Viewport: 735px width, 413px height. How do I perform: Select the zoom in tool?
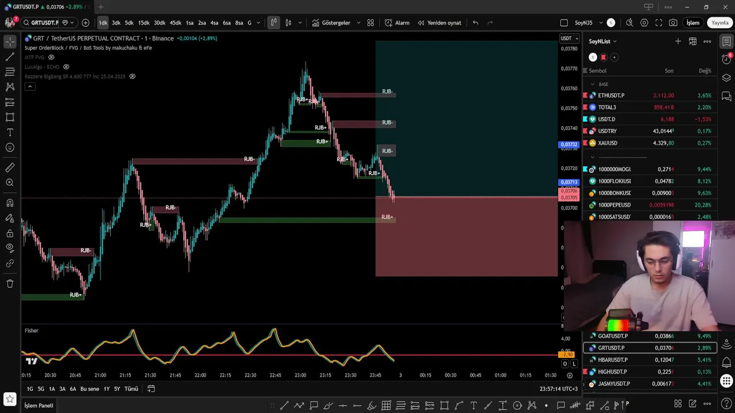10,182
